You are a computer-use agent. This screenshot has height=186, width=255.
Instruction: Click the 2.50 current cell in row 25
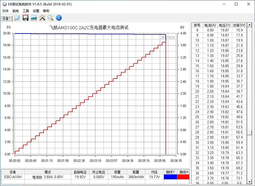(210, 117)
